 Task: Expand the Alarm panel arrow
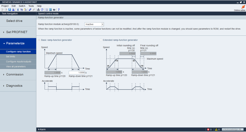click(x=39, y=129)
